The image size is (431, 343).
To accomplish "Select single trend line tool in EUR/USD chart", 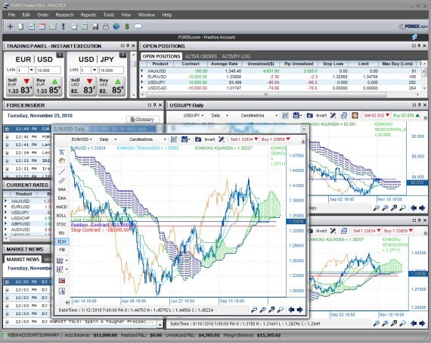I will pos(62,172).
